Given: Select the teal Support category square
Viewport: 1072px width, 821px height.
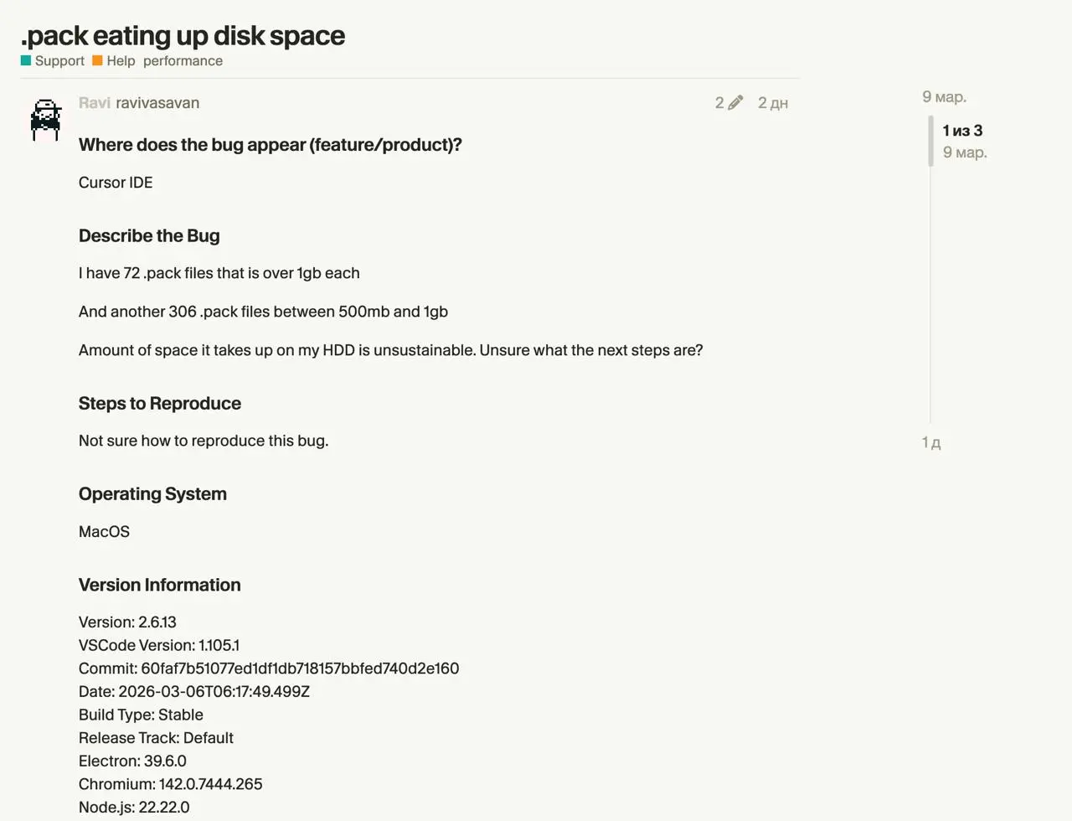Looking at the screenshot, I should pos(26,60).
